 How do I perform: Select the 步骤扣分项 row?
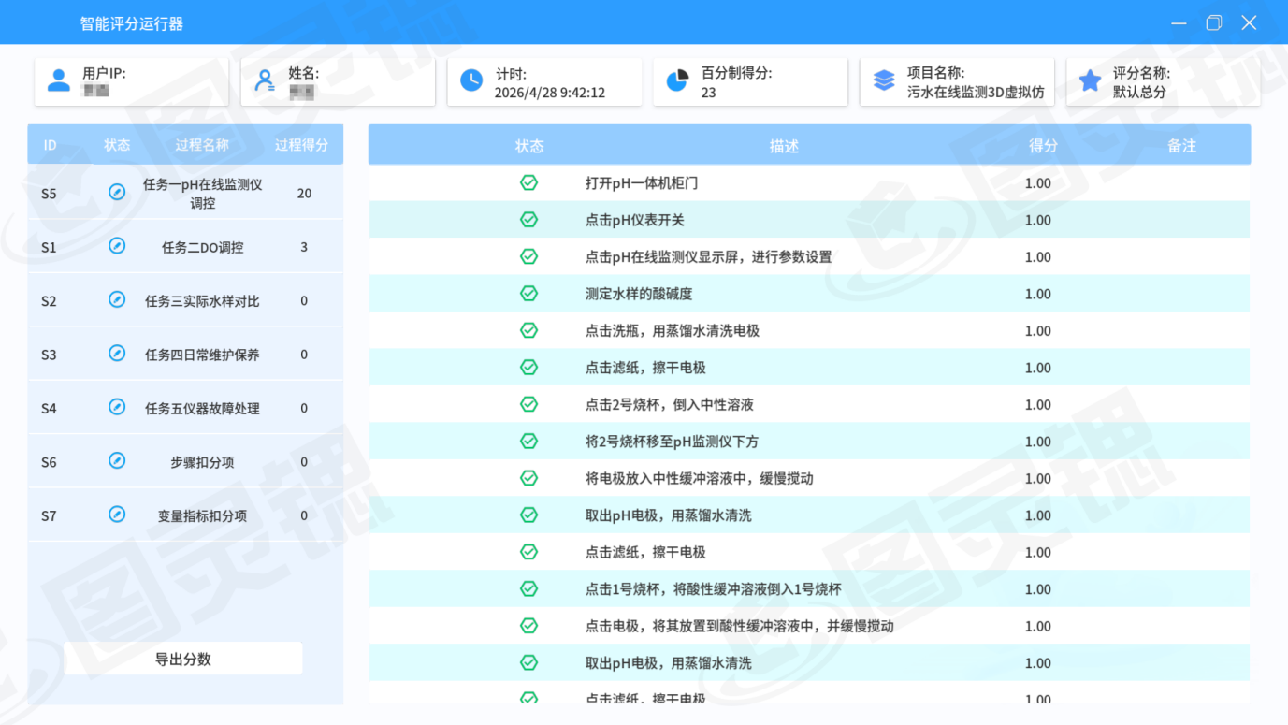[x=202, y=462]
